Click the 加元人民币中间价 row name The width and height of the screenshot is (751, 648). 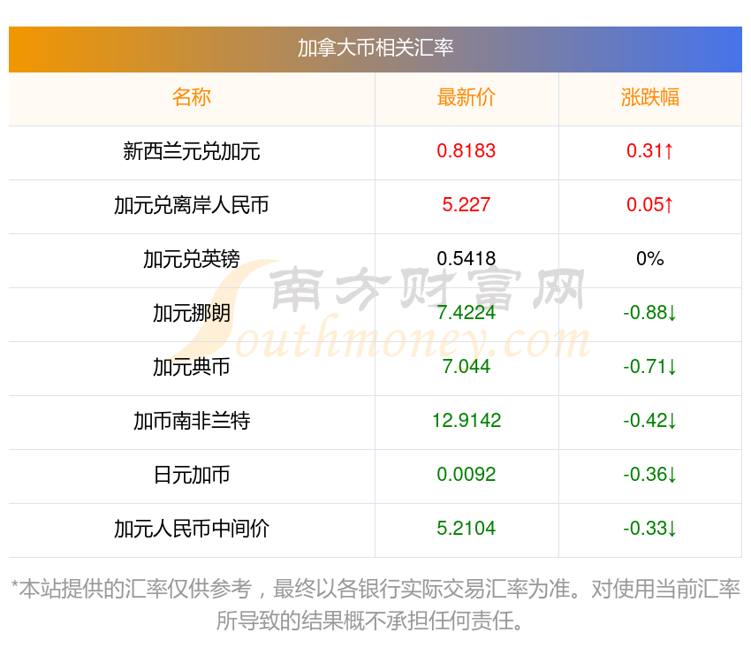coord(192,530)
